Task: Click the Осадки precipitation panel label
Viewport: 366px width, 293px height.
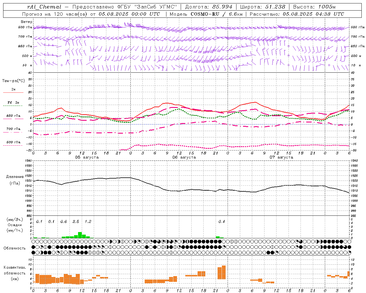Action: point(15,225)
